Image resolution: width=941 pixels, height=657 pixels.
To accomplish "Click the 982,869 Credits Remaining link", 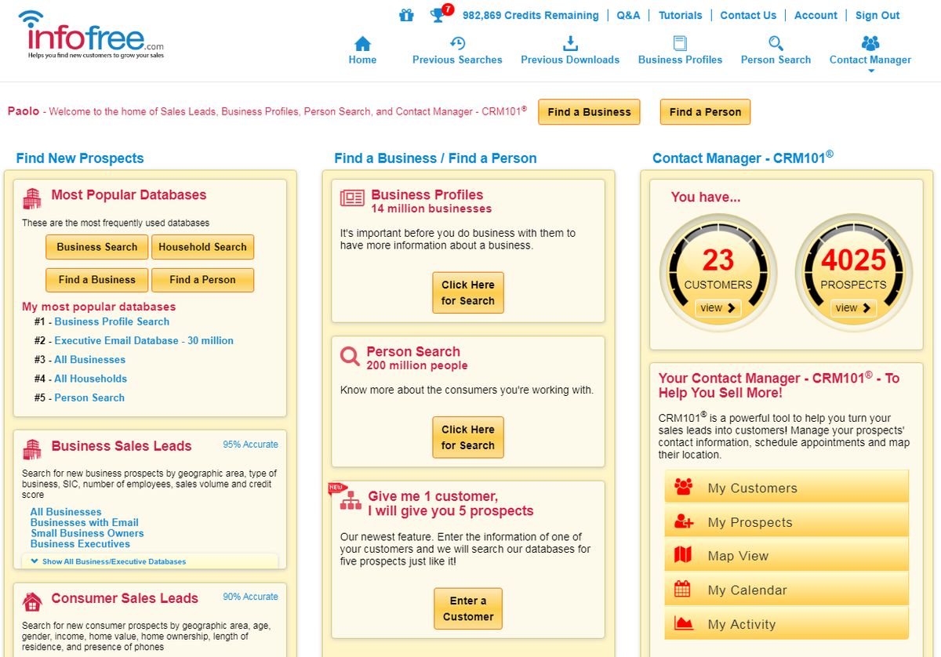I will 531,15.
